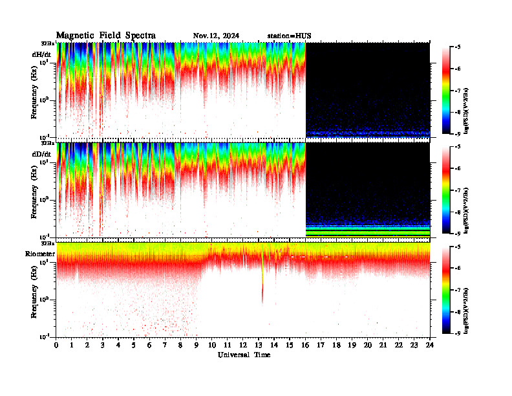Click the "18" hour tick label
This screenshot has height=396, width=512.
(336, 346)
